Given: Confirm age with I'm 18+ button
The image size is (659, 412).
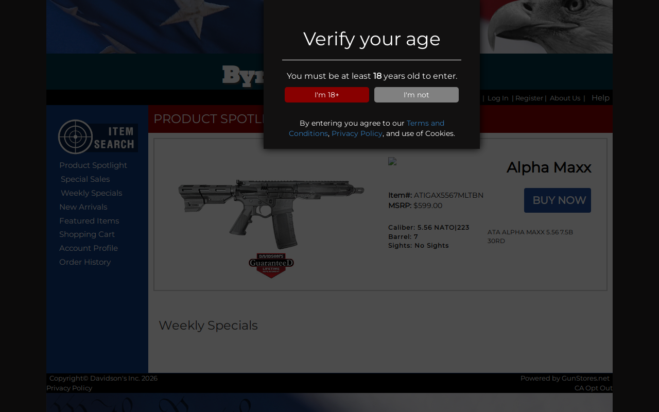Looking at the screenshot, I should click(327, 95).
